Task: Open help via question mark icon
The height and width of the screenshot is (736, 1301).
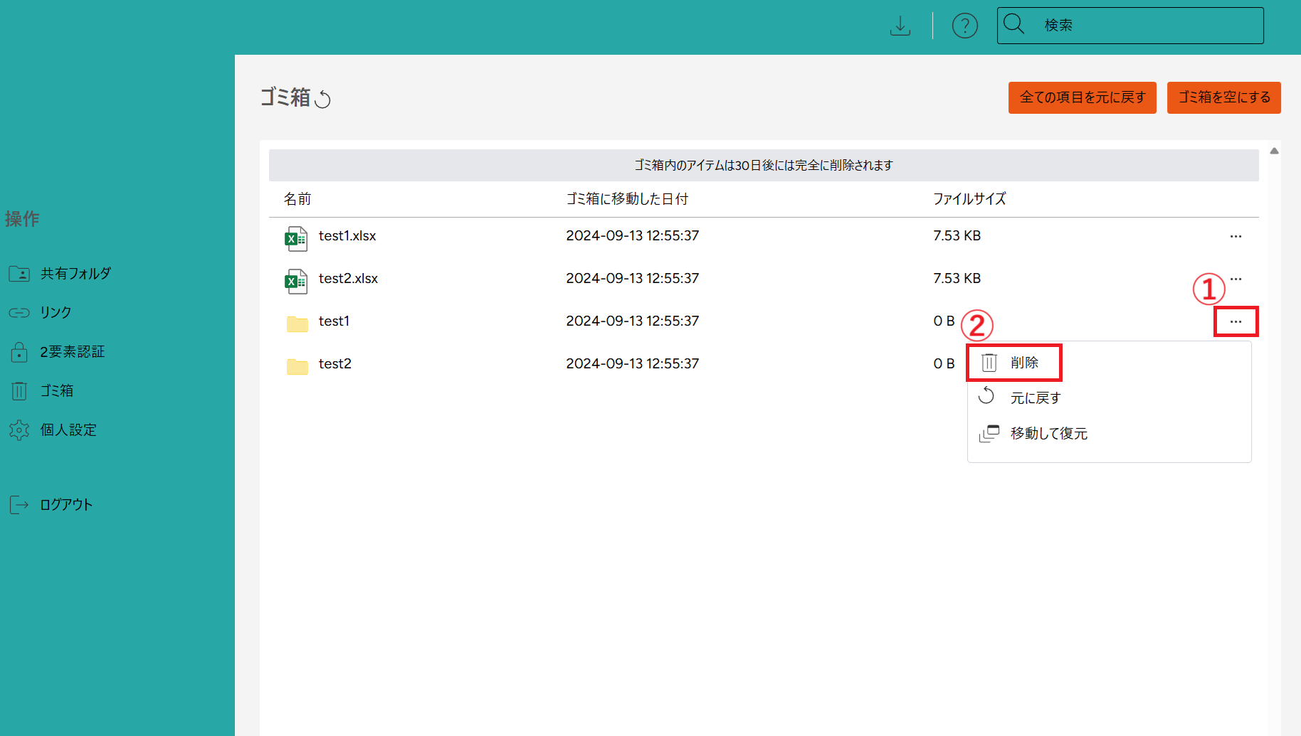Action: 964,26
